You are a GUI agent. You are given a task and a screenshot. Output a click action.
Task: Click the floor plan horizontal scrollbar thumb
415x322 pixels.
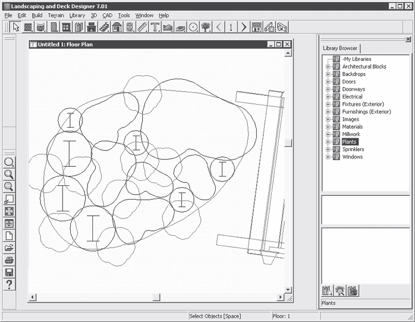tap(157, 297)
